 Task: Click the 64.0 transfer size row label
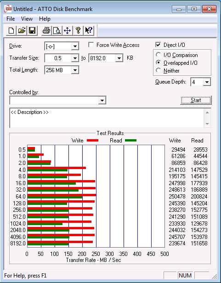point(21,197)
